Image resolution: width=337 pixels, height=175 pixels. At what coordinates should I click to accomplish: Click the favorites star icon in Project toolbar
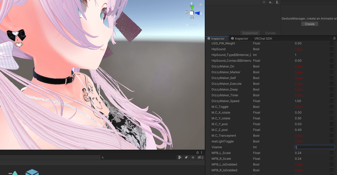pyautogui.click(x=193, y=157)
